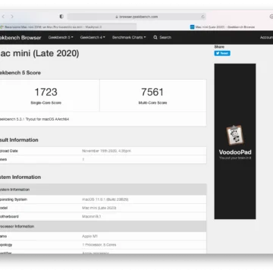Open the VoodooPad advertisement banner

(x=235, y=141)
